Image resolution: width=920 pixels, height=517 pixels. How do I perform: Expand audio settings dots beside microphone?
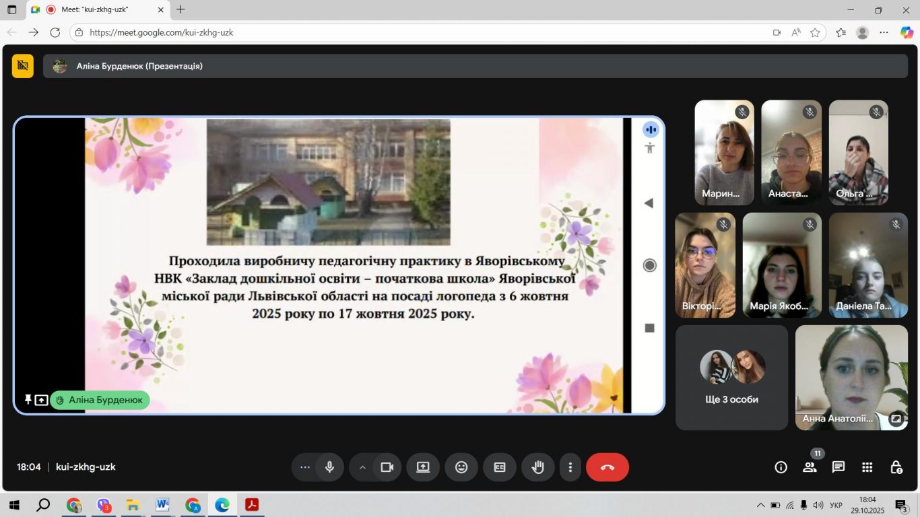point(305,467)
